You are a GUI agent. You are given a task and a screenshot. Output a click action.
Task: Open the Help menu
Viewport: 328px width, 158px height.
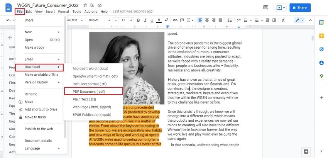click(x=104, y=12)
